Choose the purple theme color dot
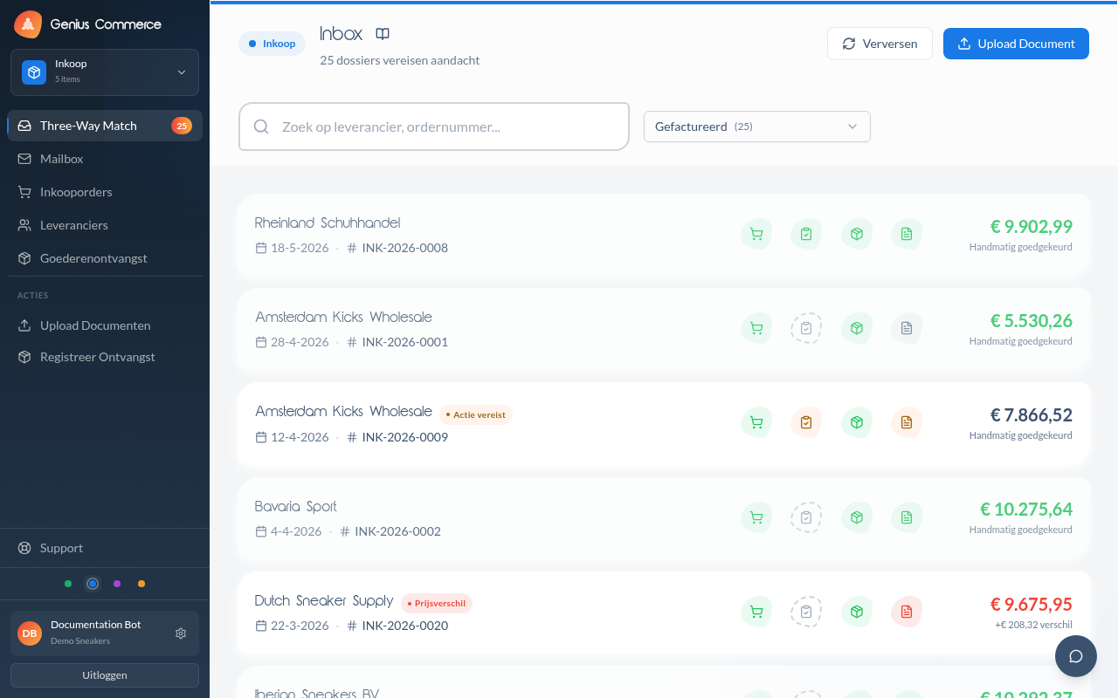Viewport: 1118px width, 698px height. coord(117,584)
